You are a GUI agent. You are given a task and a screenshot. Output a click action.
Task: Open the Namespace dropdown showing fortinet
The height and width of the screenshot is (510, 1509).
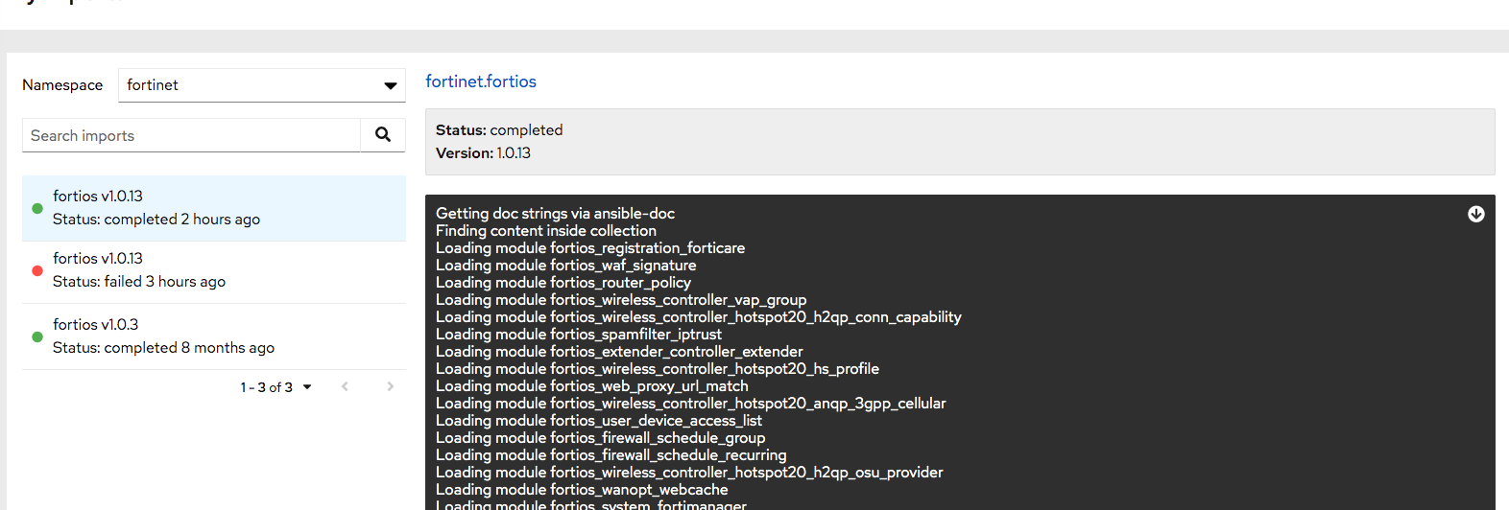[262, 85]
